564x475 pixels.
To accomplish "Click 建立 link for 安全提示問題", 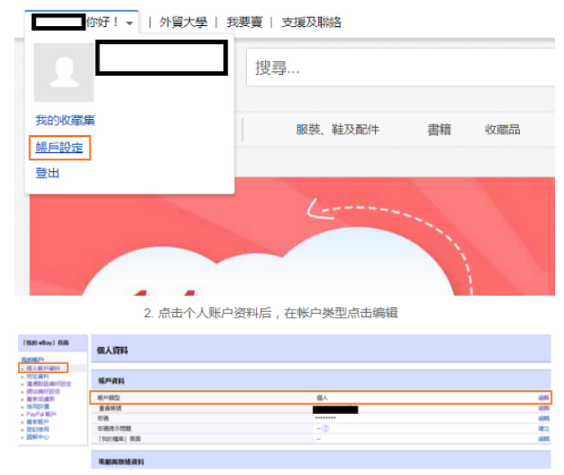I will (x=543, y=428).
